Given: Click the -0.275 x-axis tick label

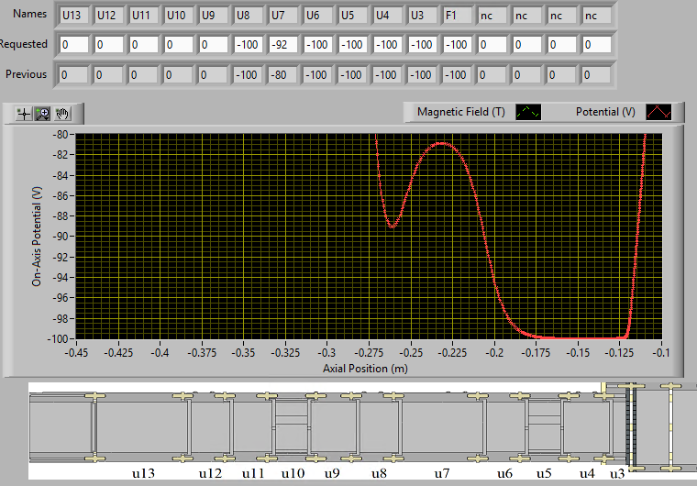Looking at the screenshot, I should [x=369, y=353].
